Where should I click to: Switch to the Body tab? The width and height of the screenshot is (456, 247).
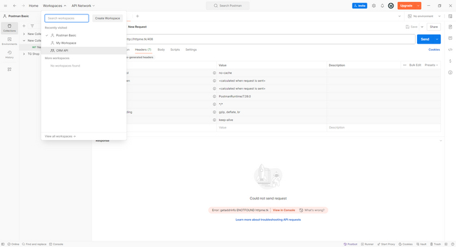click(x=161, y=50)
